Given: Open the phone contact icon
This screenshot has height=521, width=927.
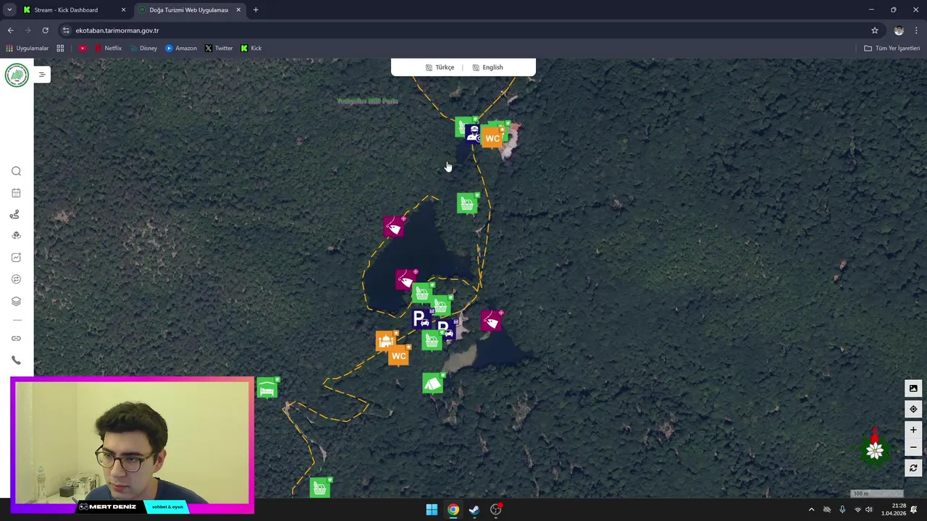Looking at the screenshot, I should tap(16, 360).
